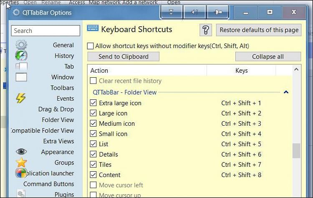Open the Events options page

[65, 99]
